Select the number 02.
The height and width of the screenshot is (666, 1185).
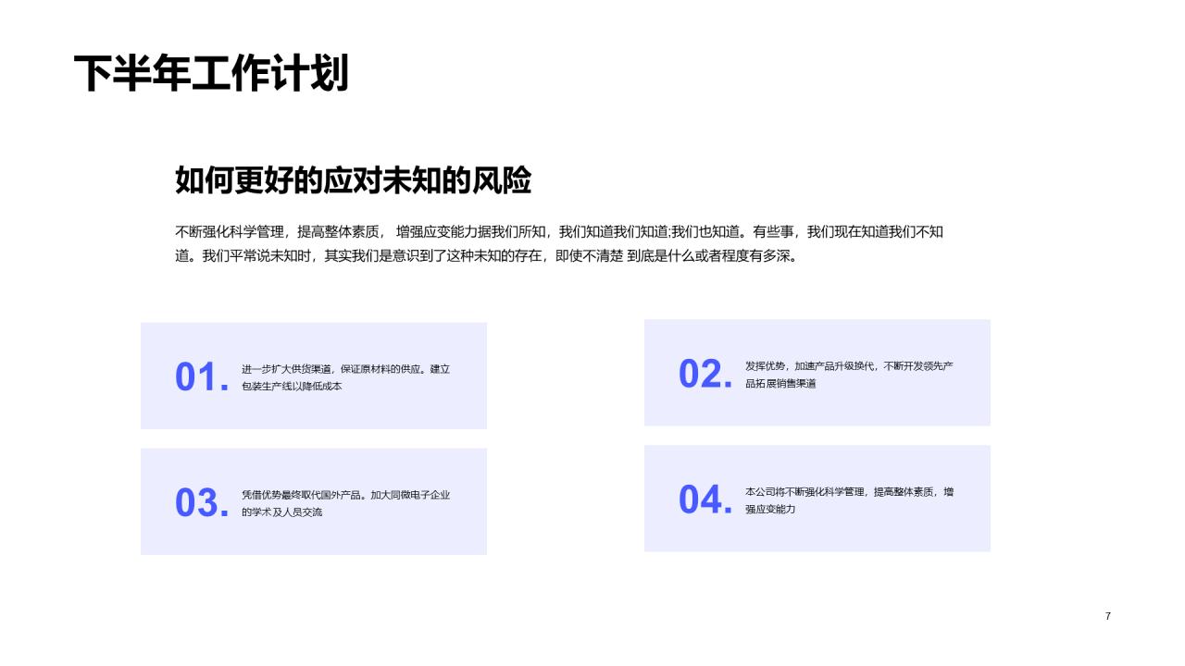coord(705,374)
